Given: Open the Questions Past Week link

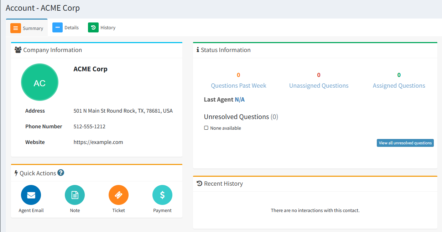Looking at the screenshot, I should point(239,86).
